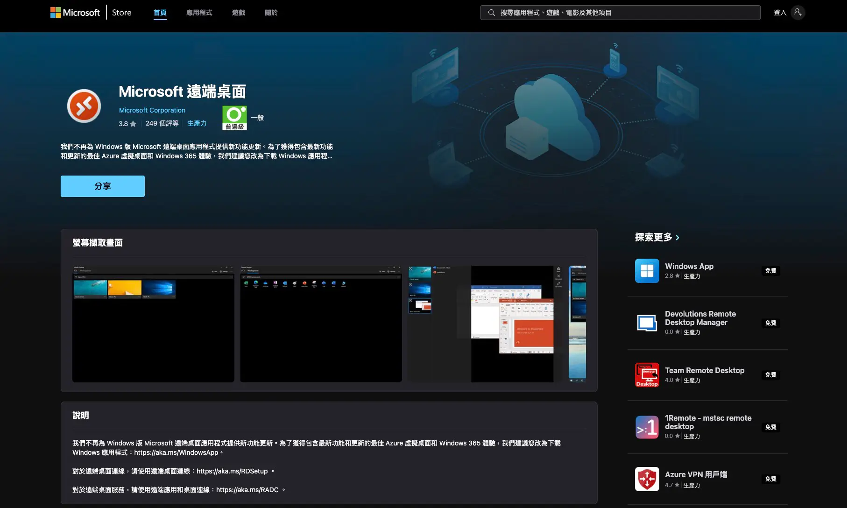847x508 pixels.
Task: Open the Windows App title
Action: (689, 266)
